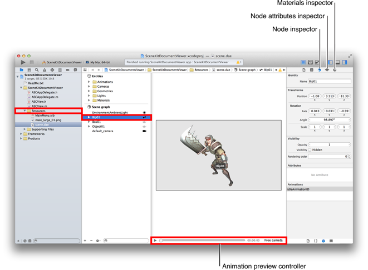The image size is (368, 270).
Task: Expand the Lights entity folder
Action: 89,96
